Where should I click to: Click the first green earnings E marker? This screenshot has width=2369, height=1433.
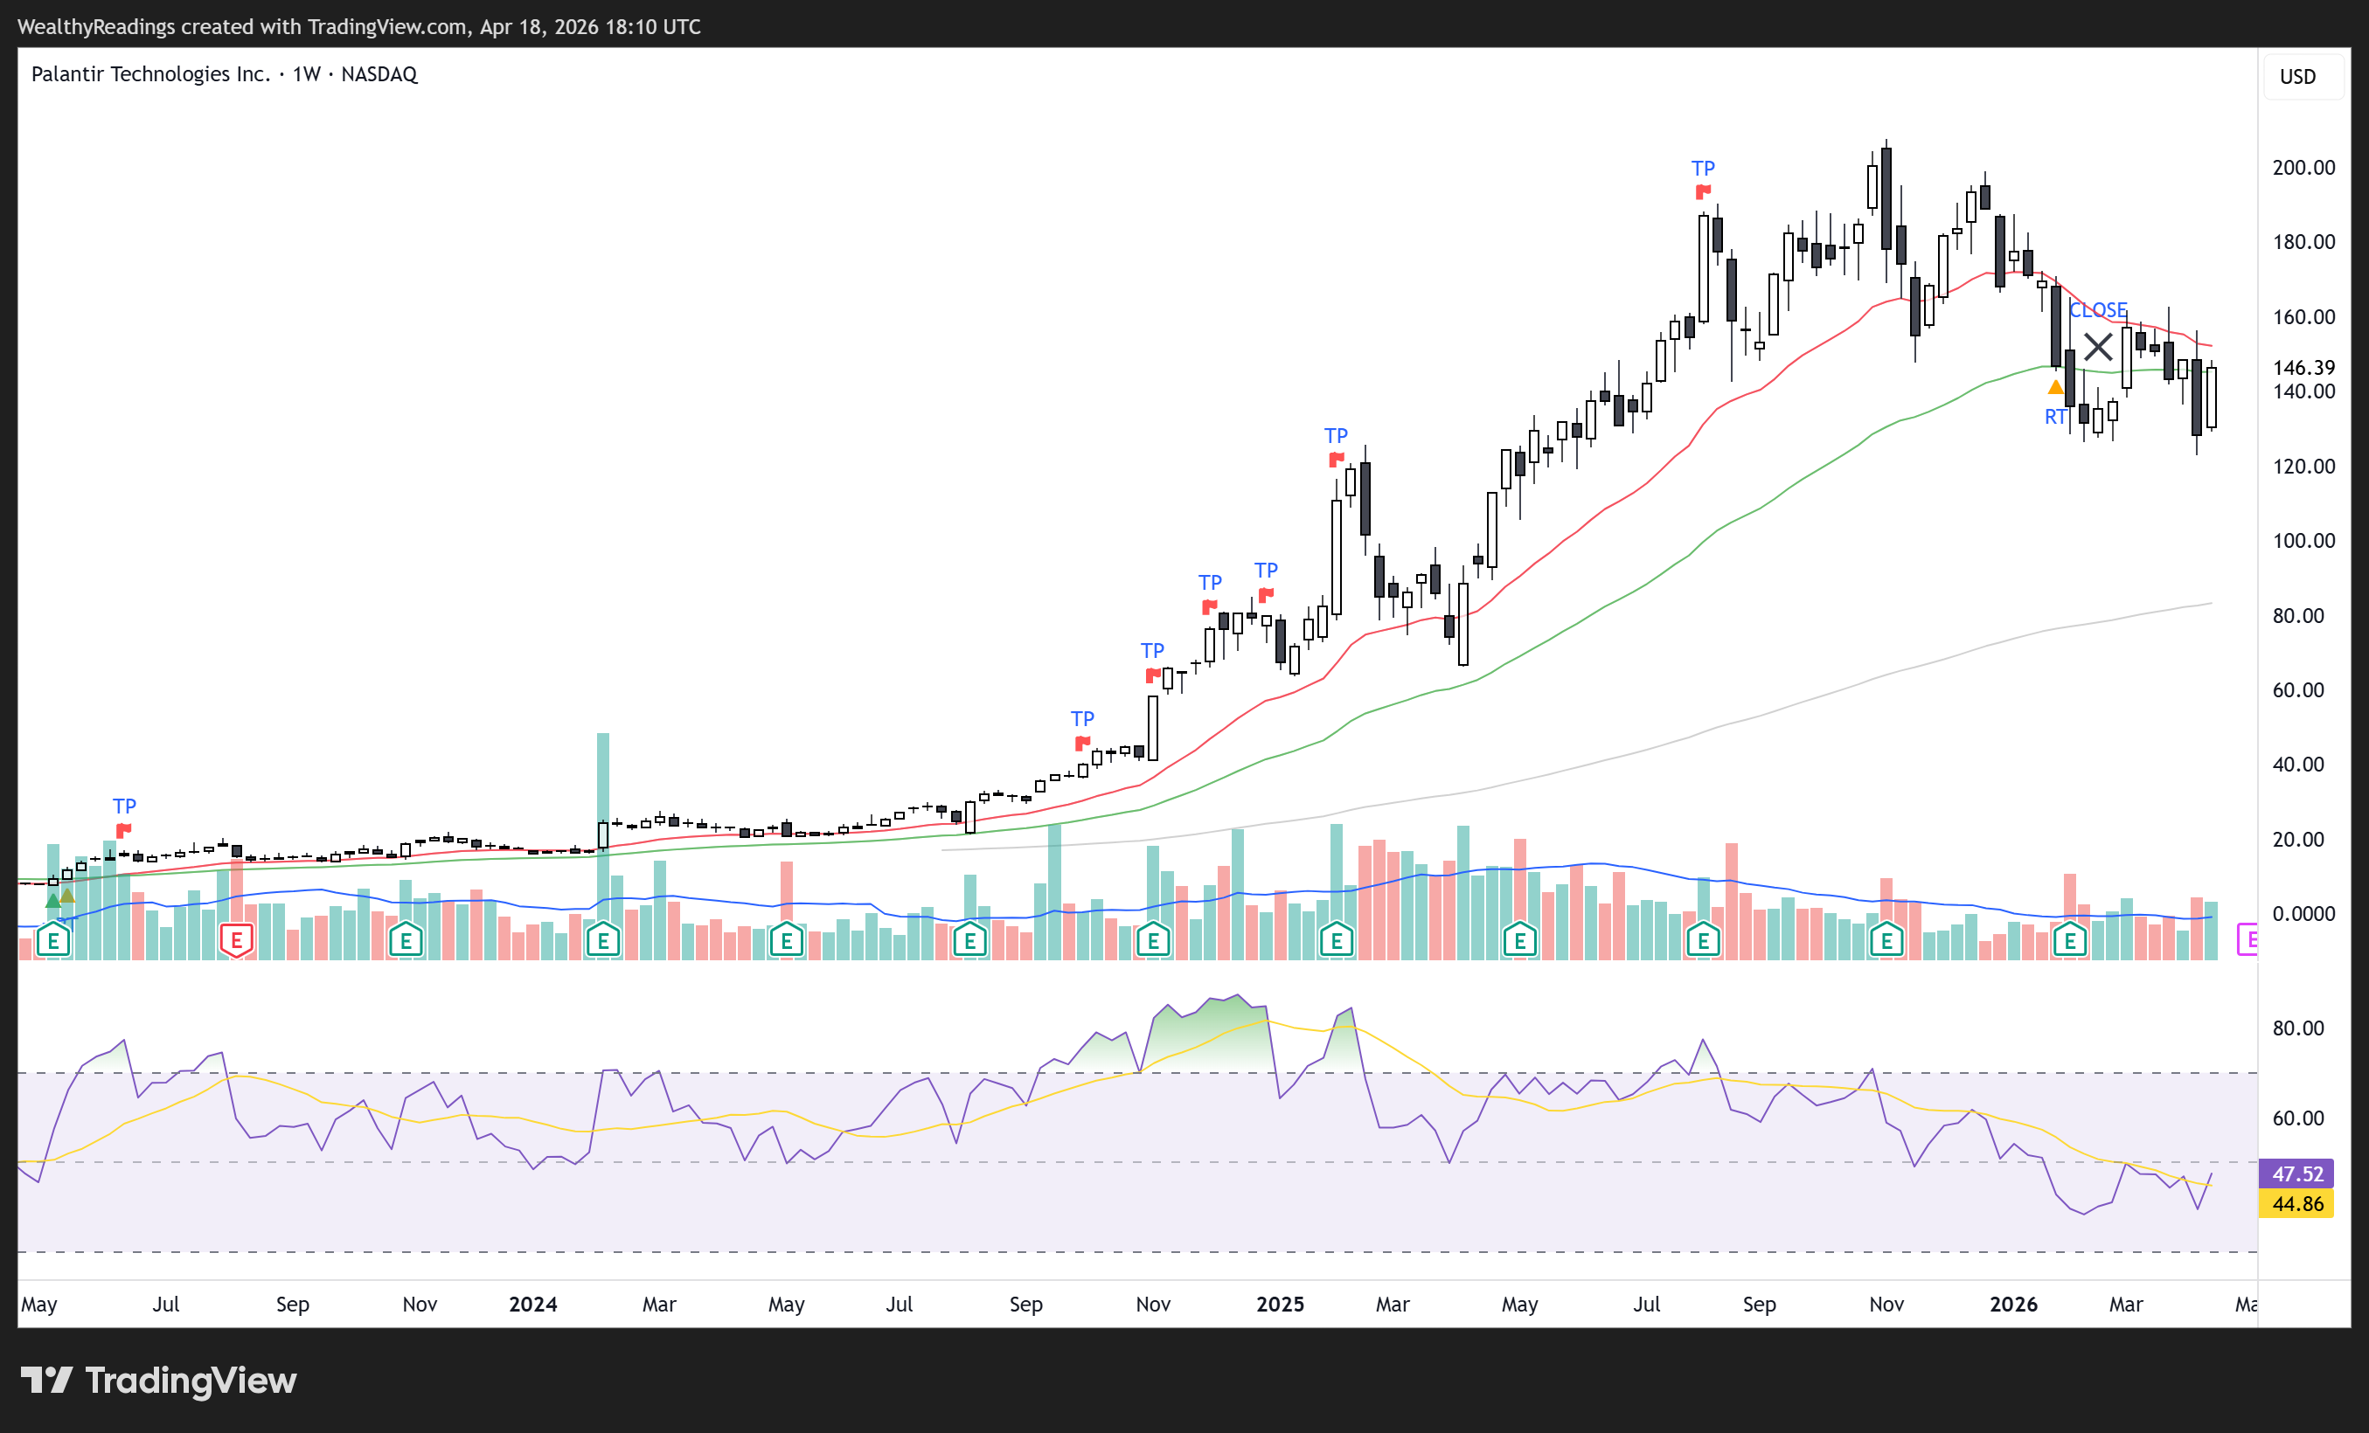[x=54, y=941]
